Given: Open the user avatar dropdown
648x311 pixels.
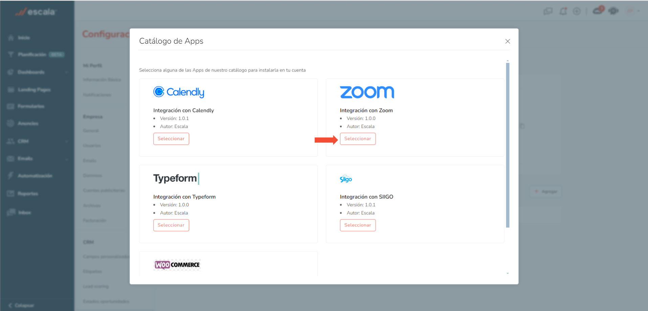Looking at the screenshot, I should coord(633,11).
